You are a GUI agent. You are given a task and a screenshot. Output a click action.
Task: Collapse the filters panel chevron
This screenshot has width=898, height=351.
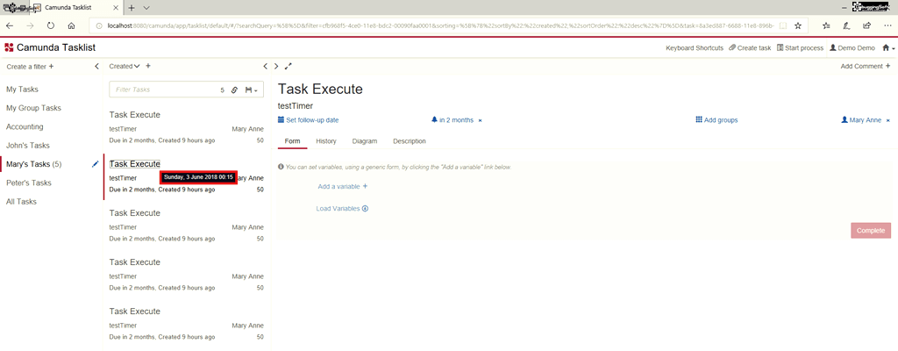pyautogui.click(x=96, y=67)
